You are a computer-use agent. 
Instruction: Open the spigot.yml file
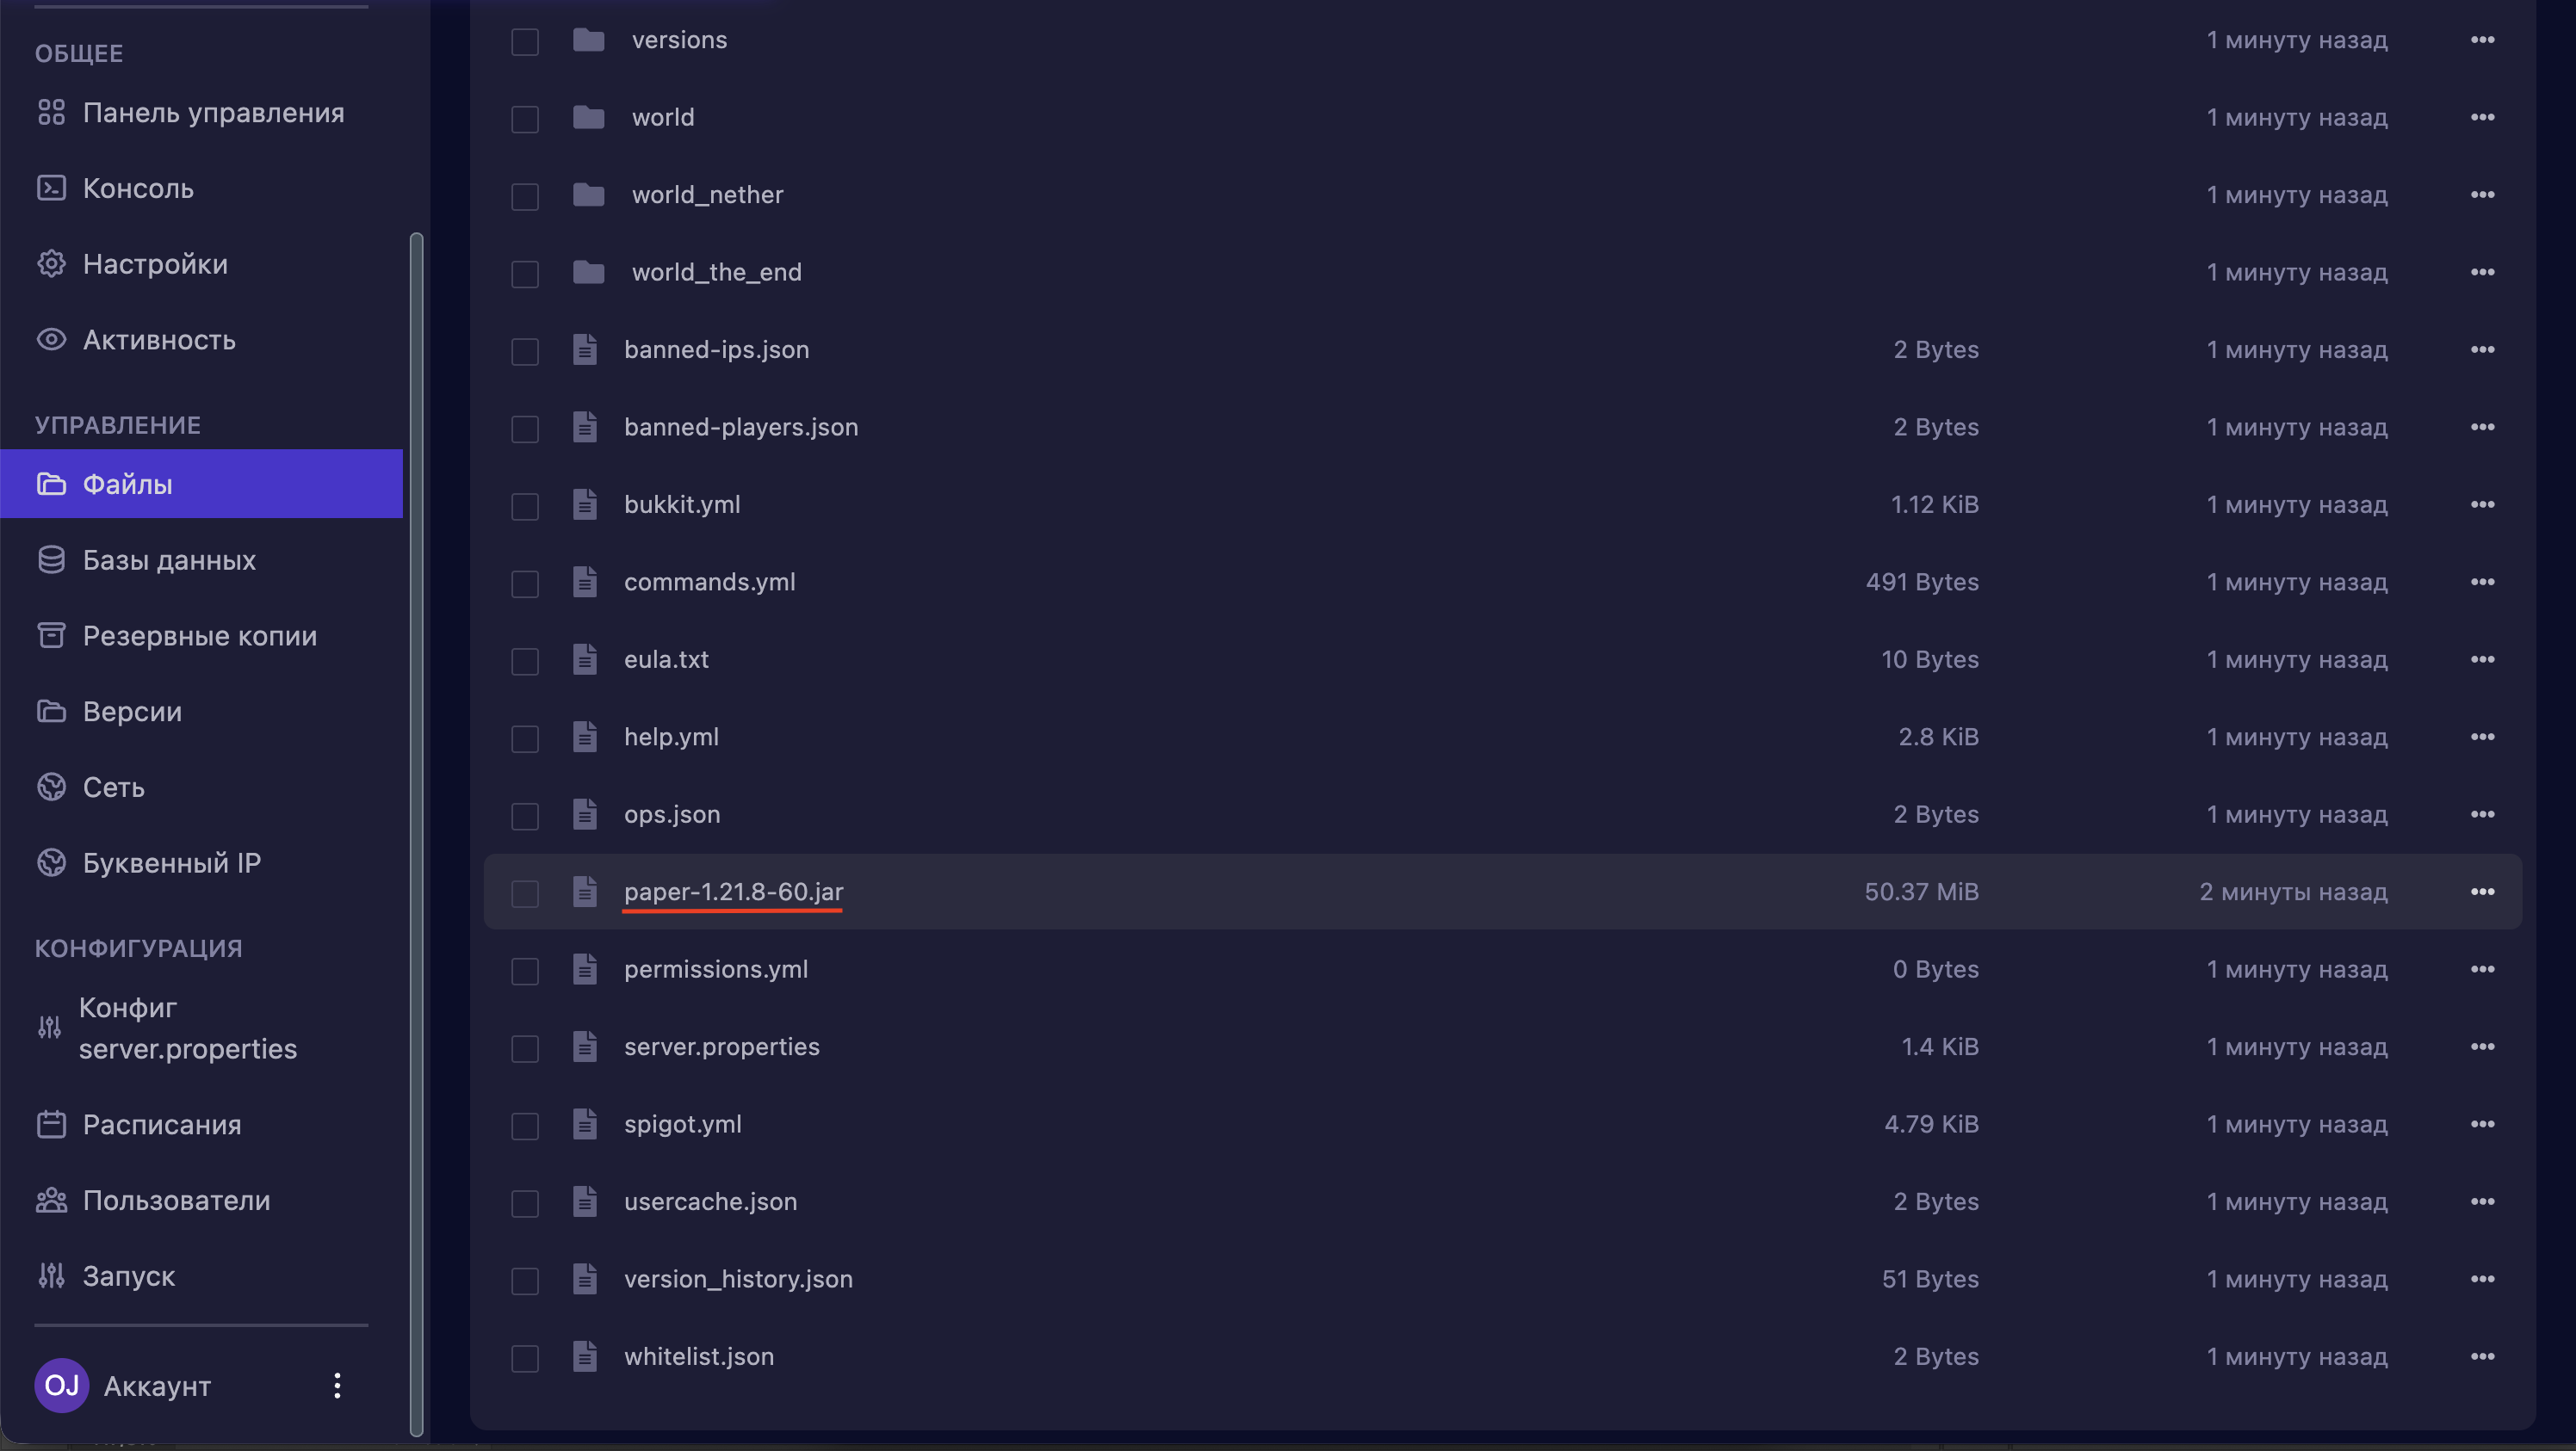click(683, 1124)
